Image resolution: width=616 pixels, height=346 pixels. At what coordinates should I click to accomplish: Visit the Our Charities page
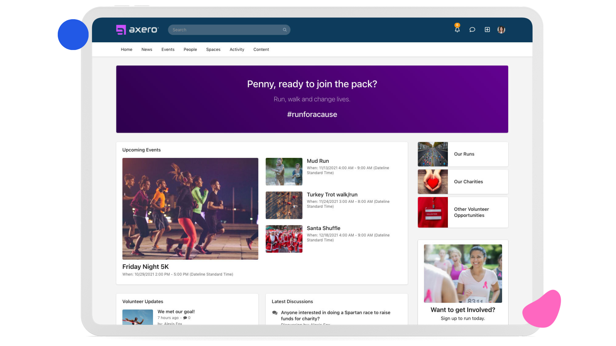click(x=468, y=182)
